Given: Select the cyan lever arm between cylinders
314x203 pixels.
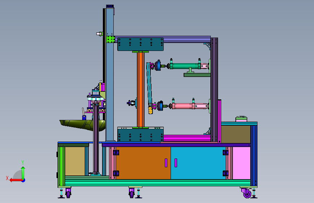Looking at the screenshot, I should pos(149,84).
